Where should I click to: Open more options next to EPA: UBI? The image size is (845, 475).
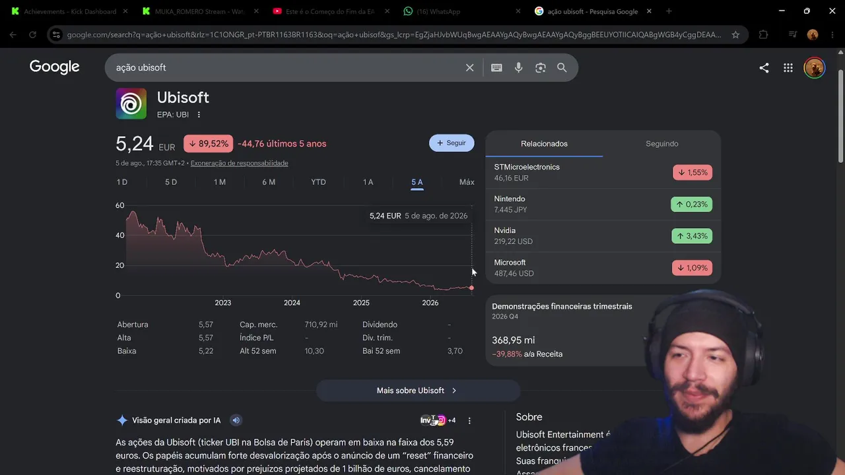[199, 115]
